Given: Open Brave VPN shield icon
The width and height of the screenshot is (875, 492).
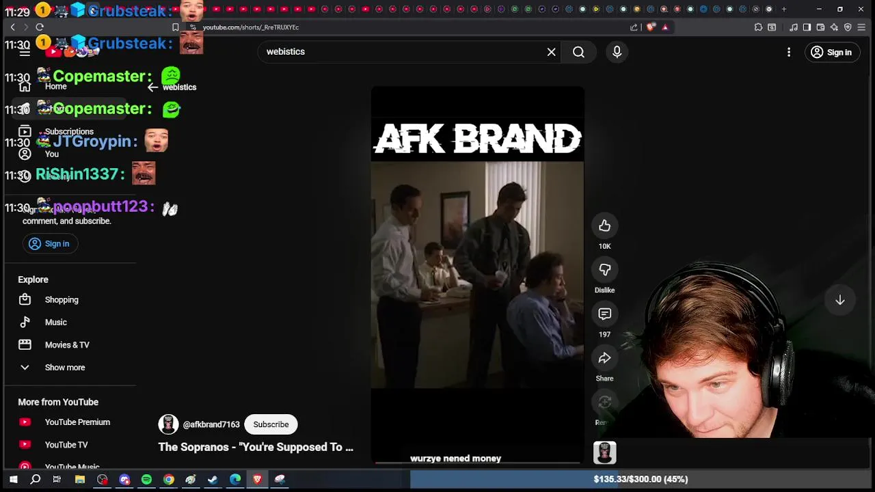Looking at the screenshot, I should click(848, 27).
